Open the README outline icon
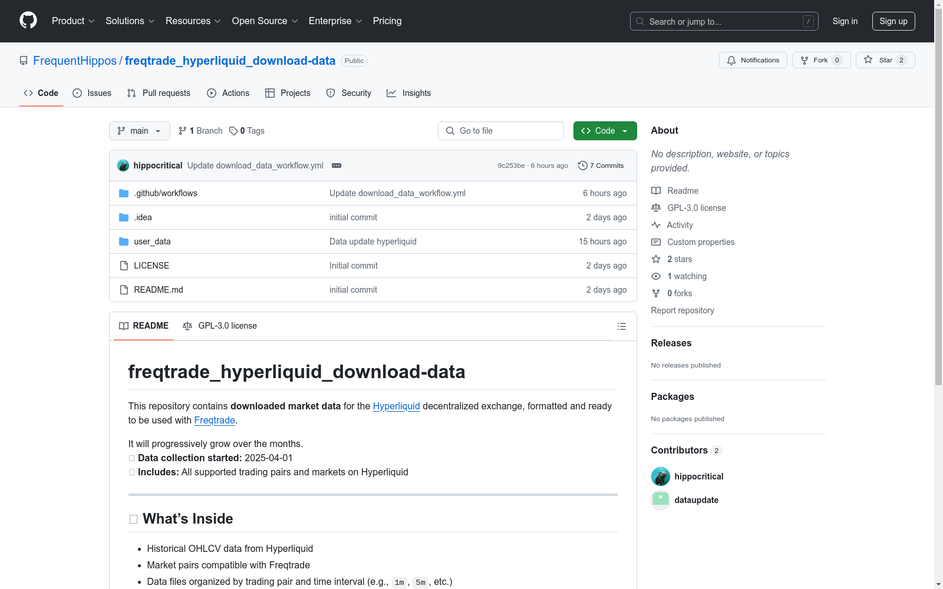 pyautogui.click(x=621, y=326)
